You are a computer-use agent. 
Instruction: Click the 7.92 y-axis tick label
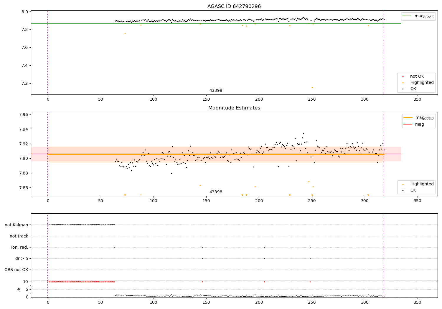coord(24,144)
